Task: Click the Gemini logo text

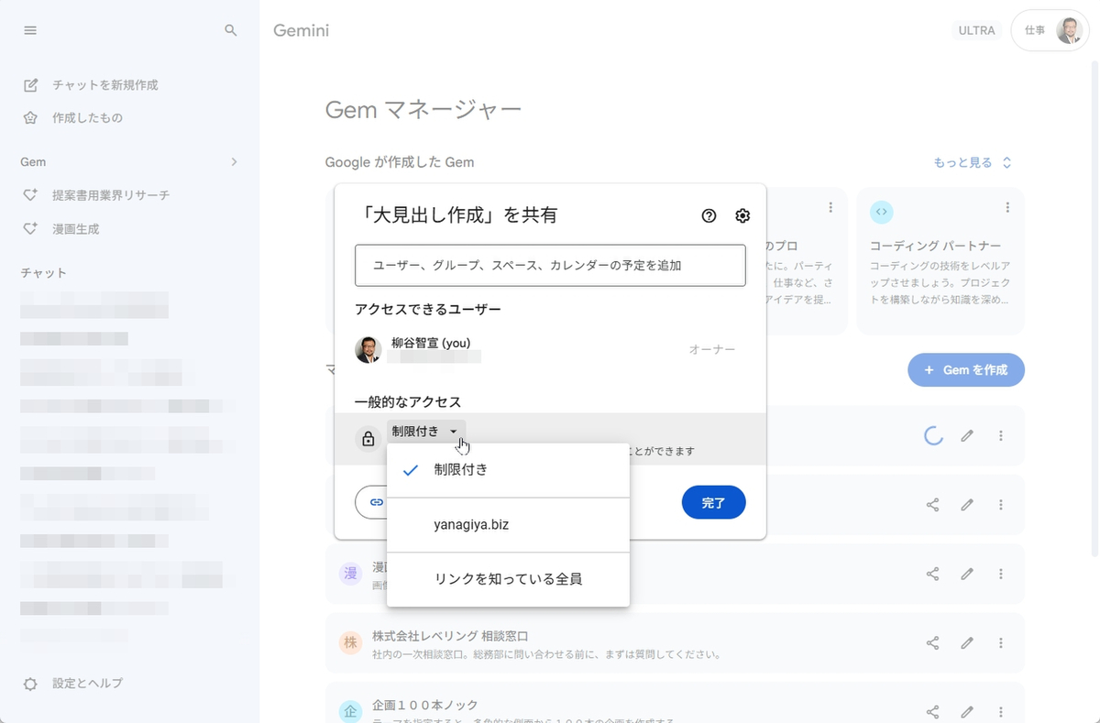Action: (302, 30)
